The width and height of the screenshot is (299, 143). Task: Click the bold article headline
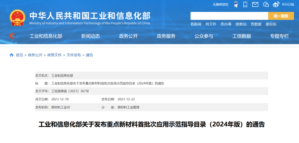pos(152,124)
